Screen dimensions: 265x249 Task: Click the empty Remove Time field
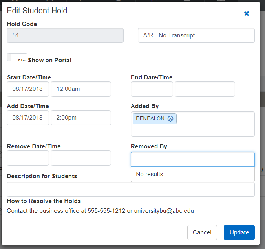81,158
